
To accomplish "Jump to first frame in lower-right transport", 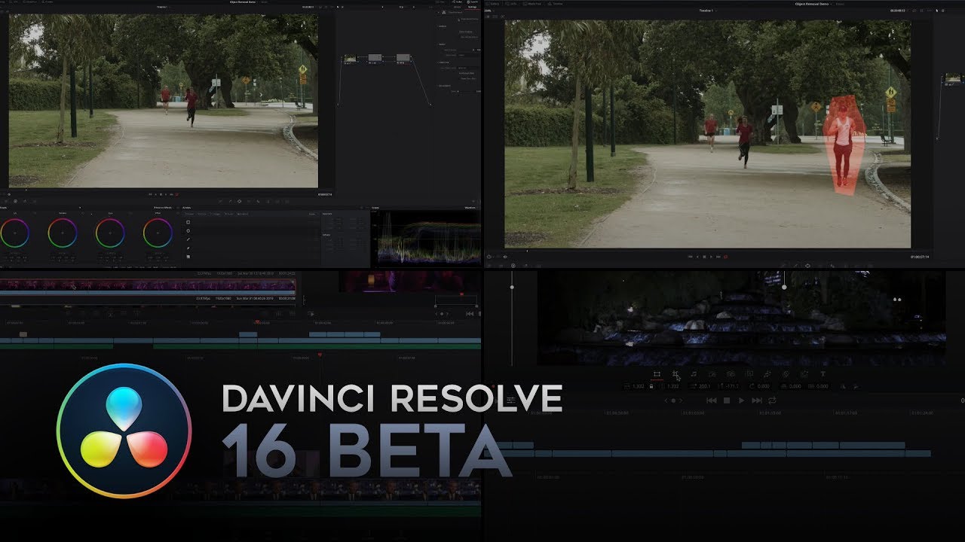I will (x=711, y=400).
